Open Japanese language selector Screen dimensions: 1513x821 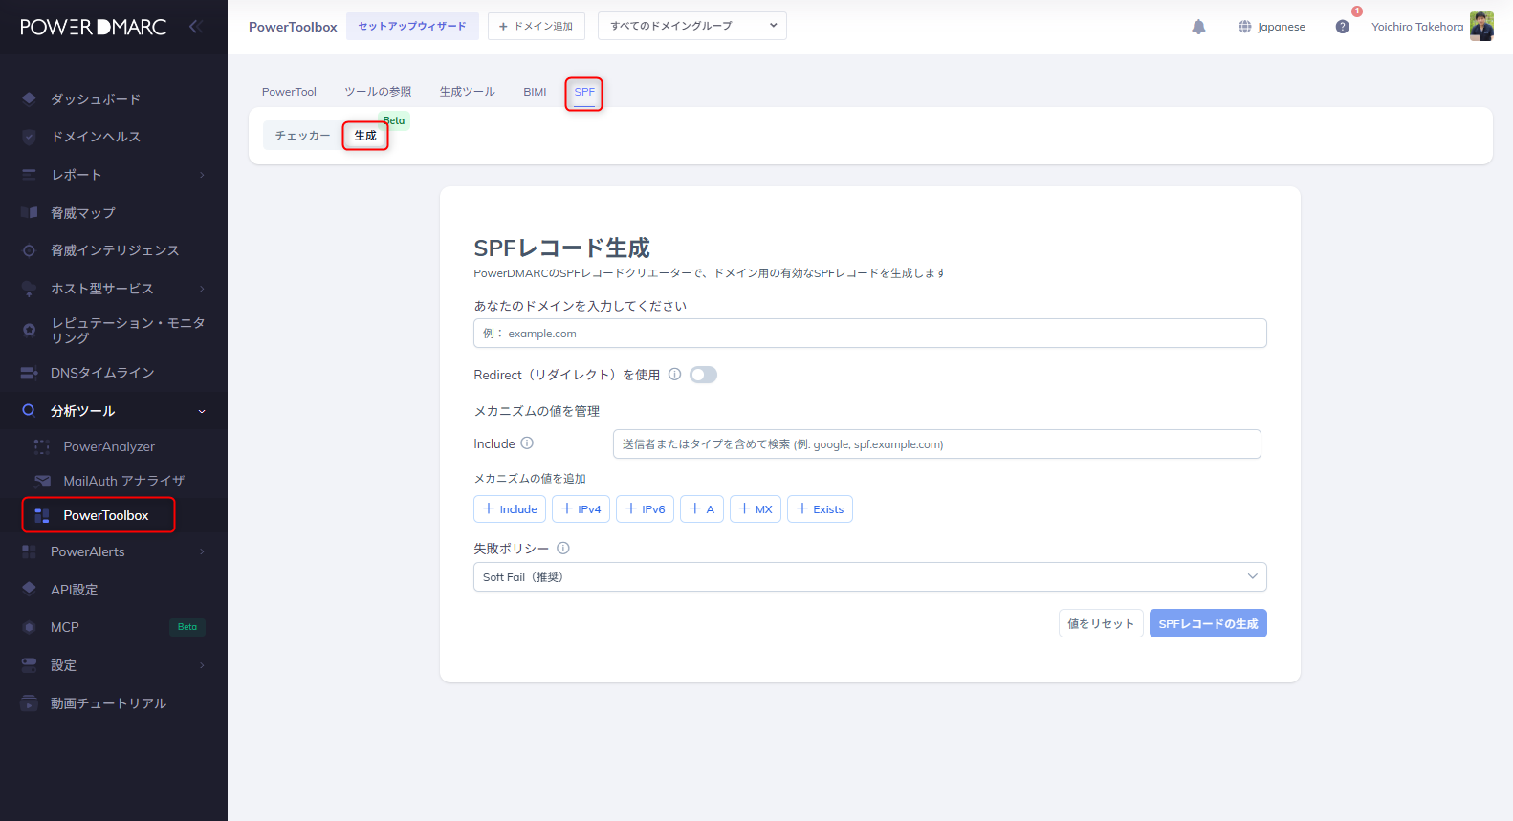pos(1271,27)
